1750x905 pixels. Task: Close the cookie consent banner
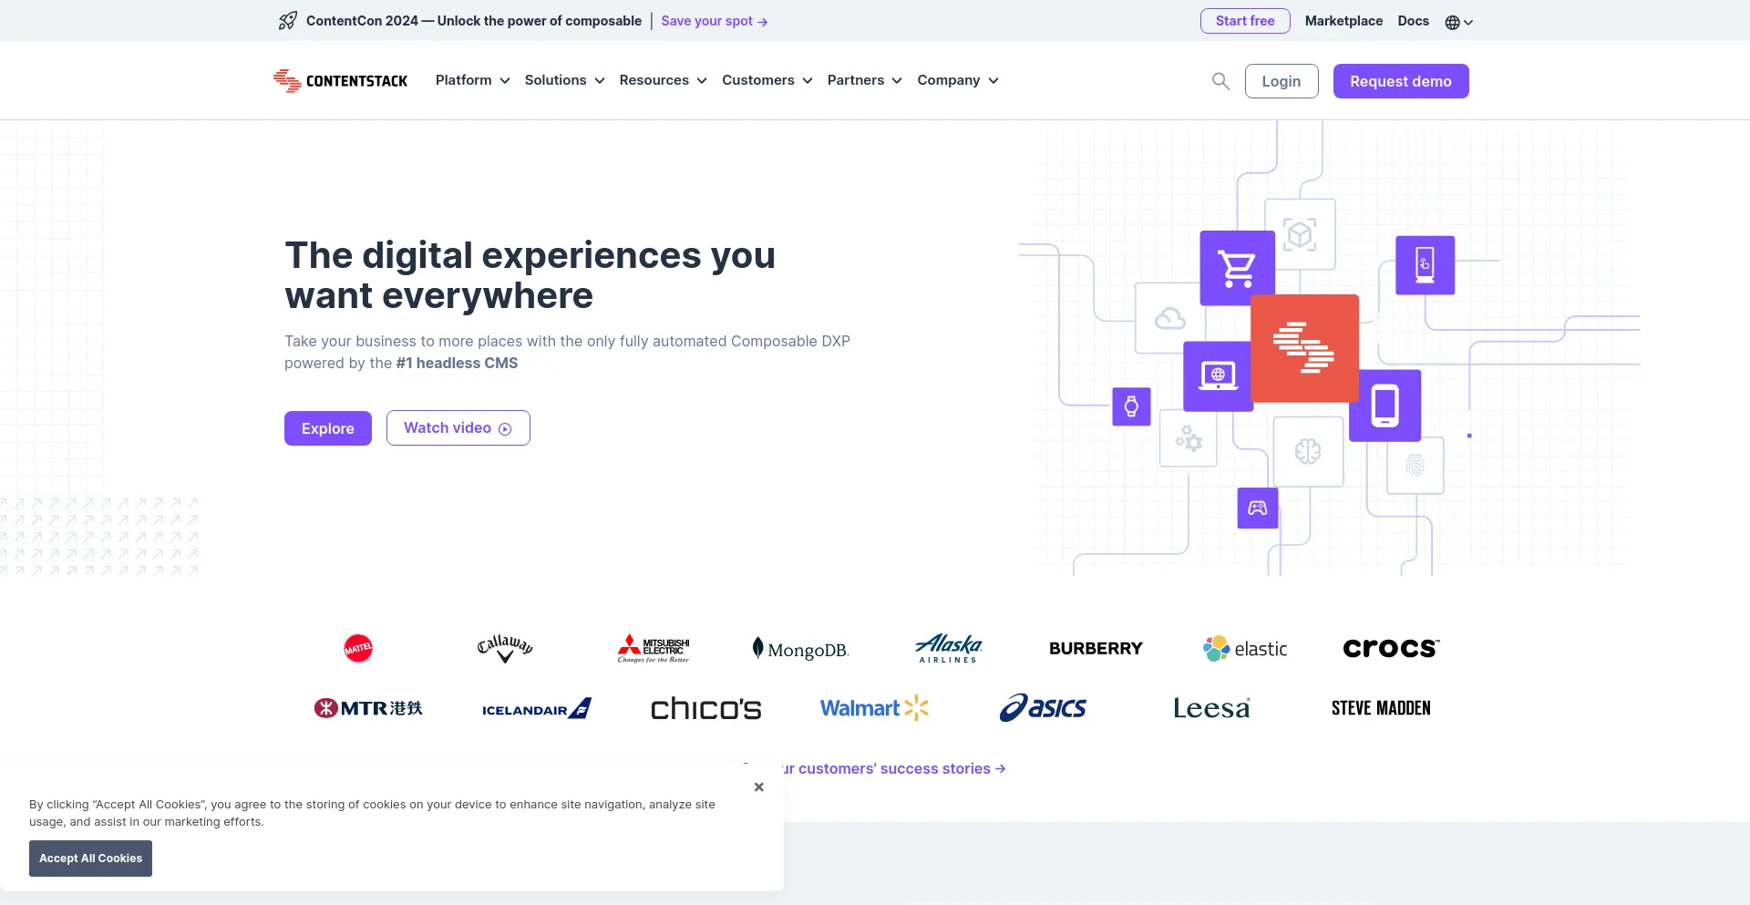(758, 787)
